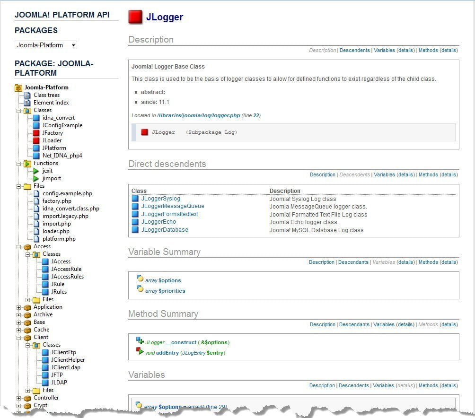Collapse the Functions tree node
The image size is (475, 418).
click(18, 164)
